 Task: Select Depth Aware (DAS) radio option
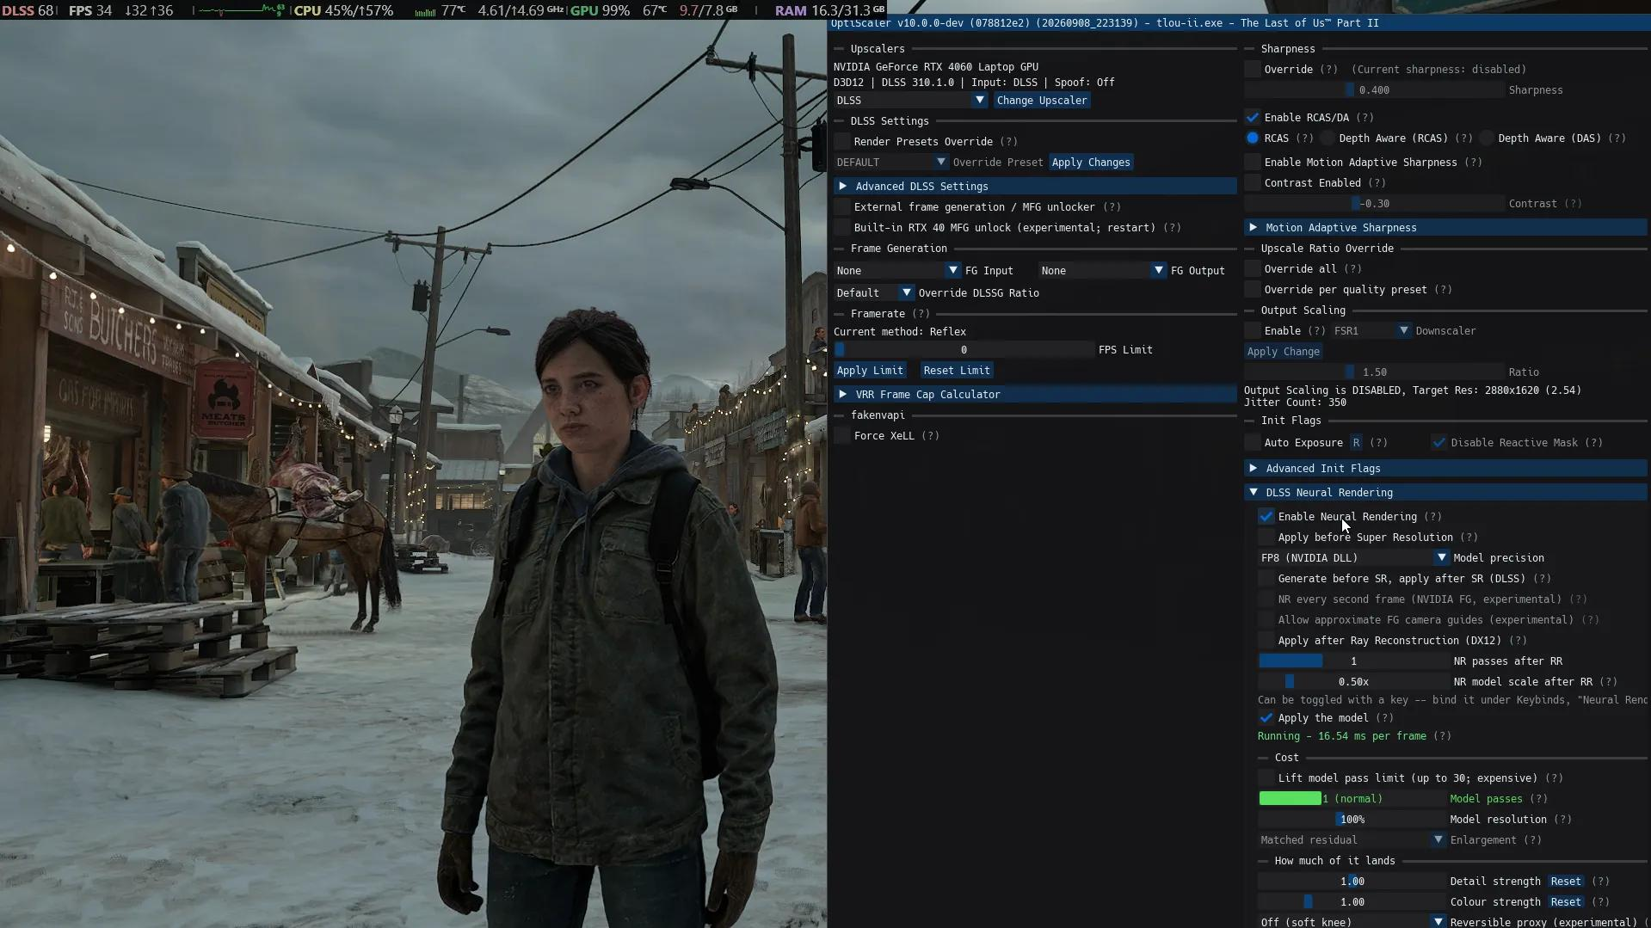[1487, 138]
